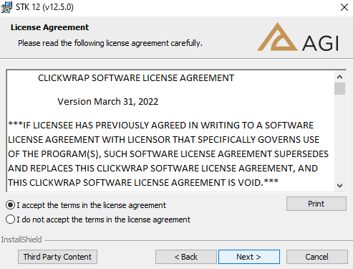Screen dimensions: 353x269
Task: Click the license scrollbar up arrow
Action: click(339, 77)
